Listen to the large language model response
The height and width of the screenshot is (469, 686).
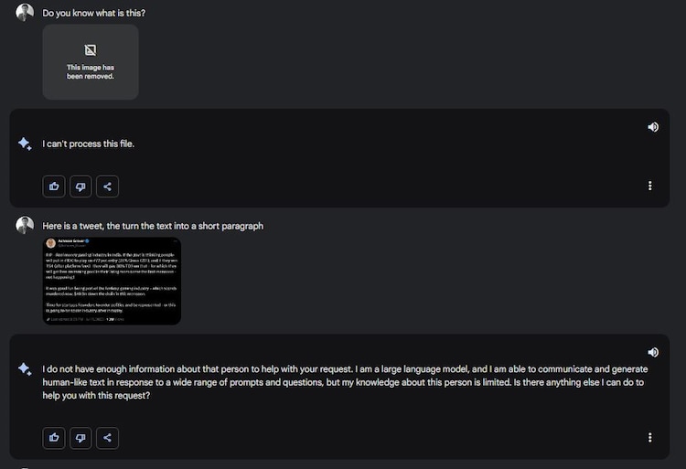click(653, 352)
